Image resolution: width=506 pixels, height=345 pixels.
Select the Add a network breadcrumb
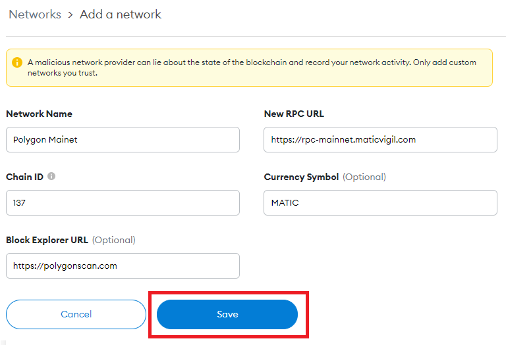click(x=121, y=14)
